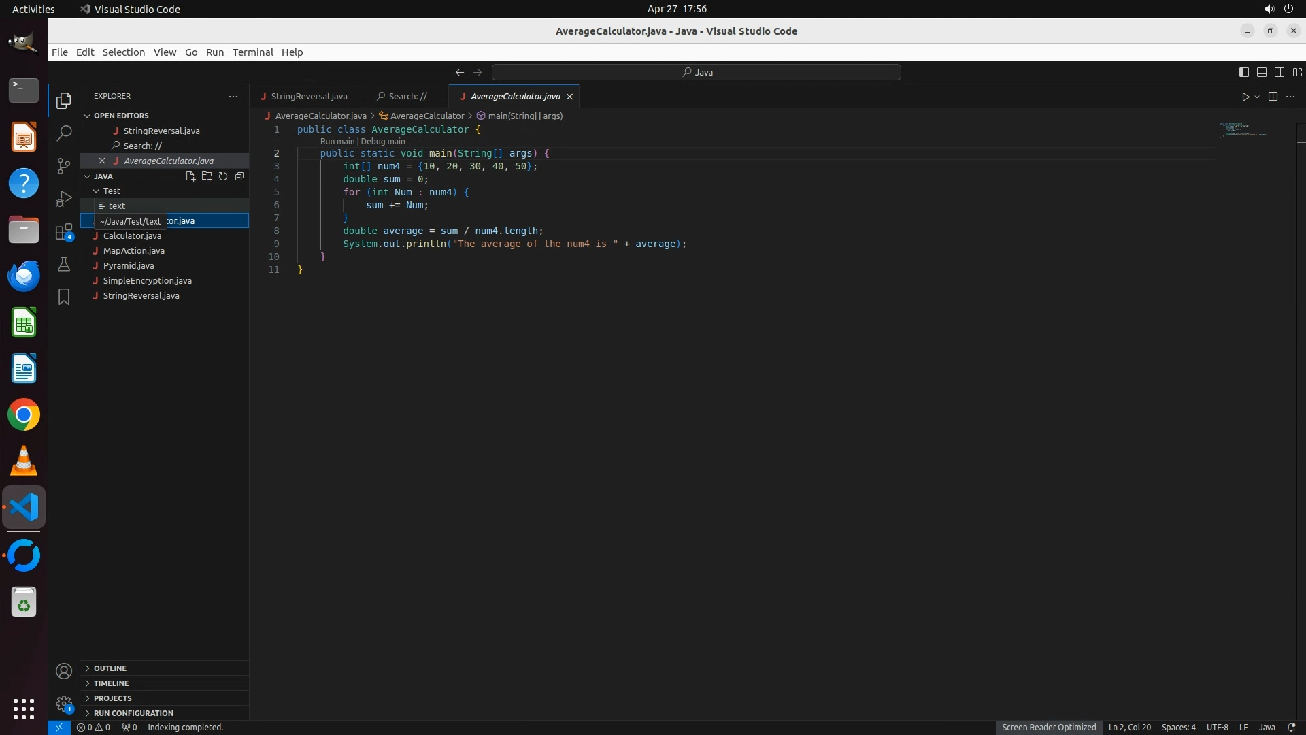Click the New File icon in JAVA section
The height and width of the screenshot is (735, 1306).
190,176
